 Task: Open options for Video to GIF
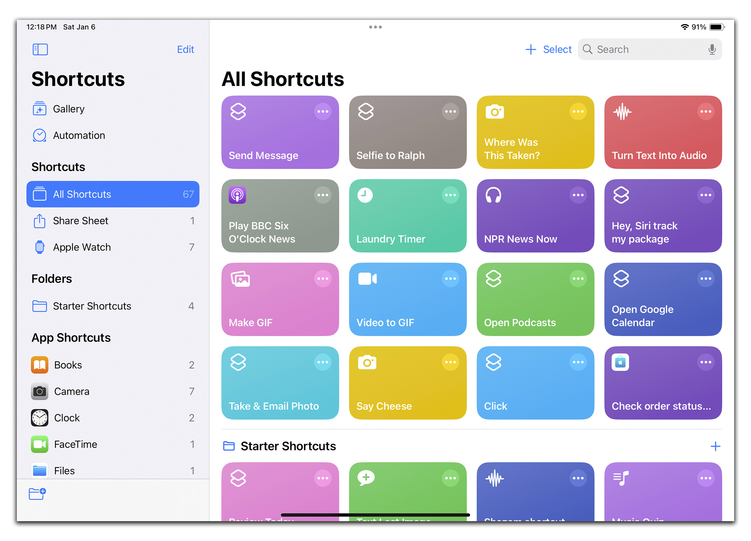pyautogui.click(x=450, y=279)
